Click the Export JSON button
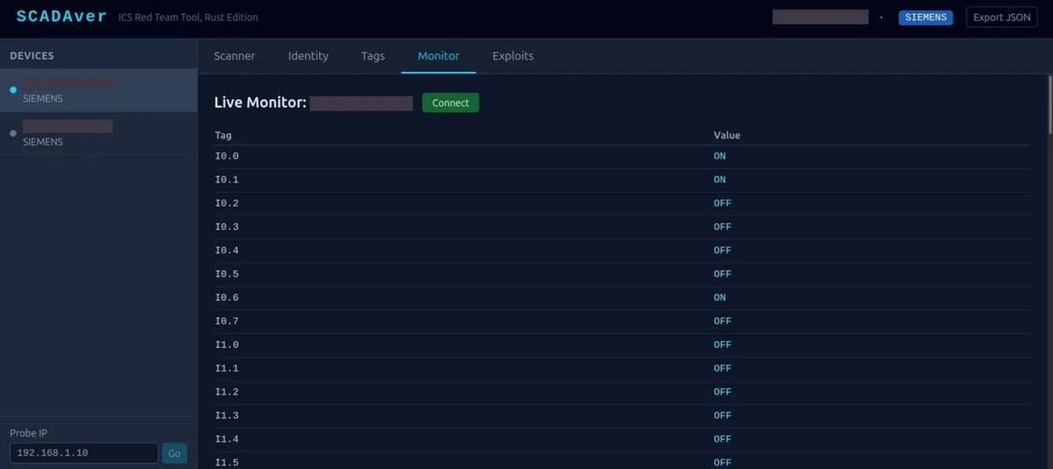This screenshot has height=469, width=1053. 1001,18
